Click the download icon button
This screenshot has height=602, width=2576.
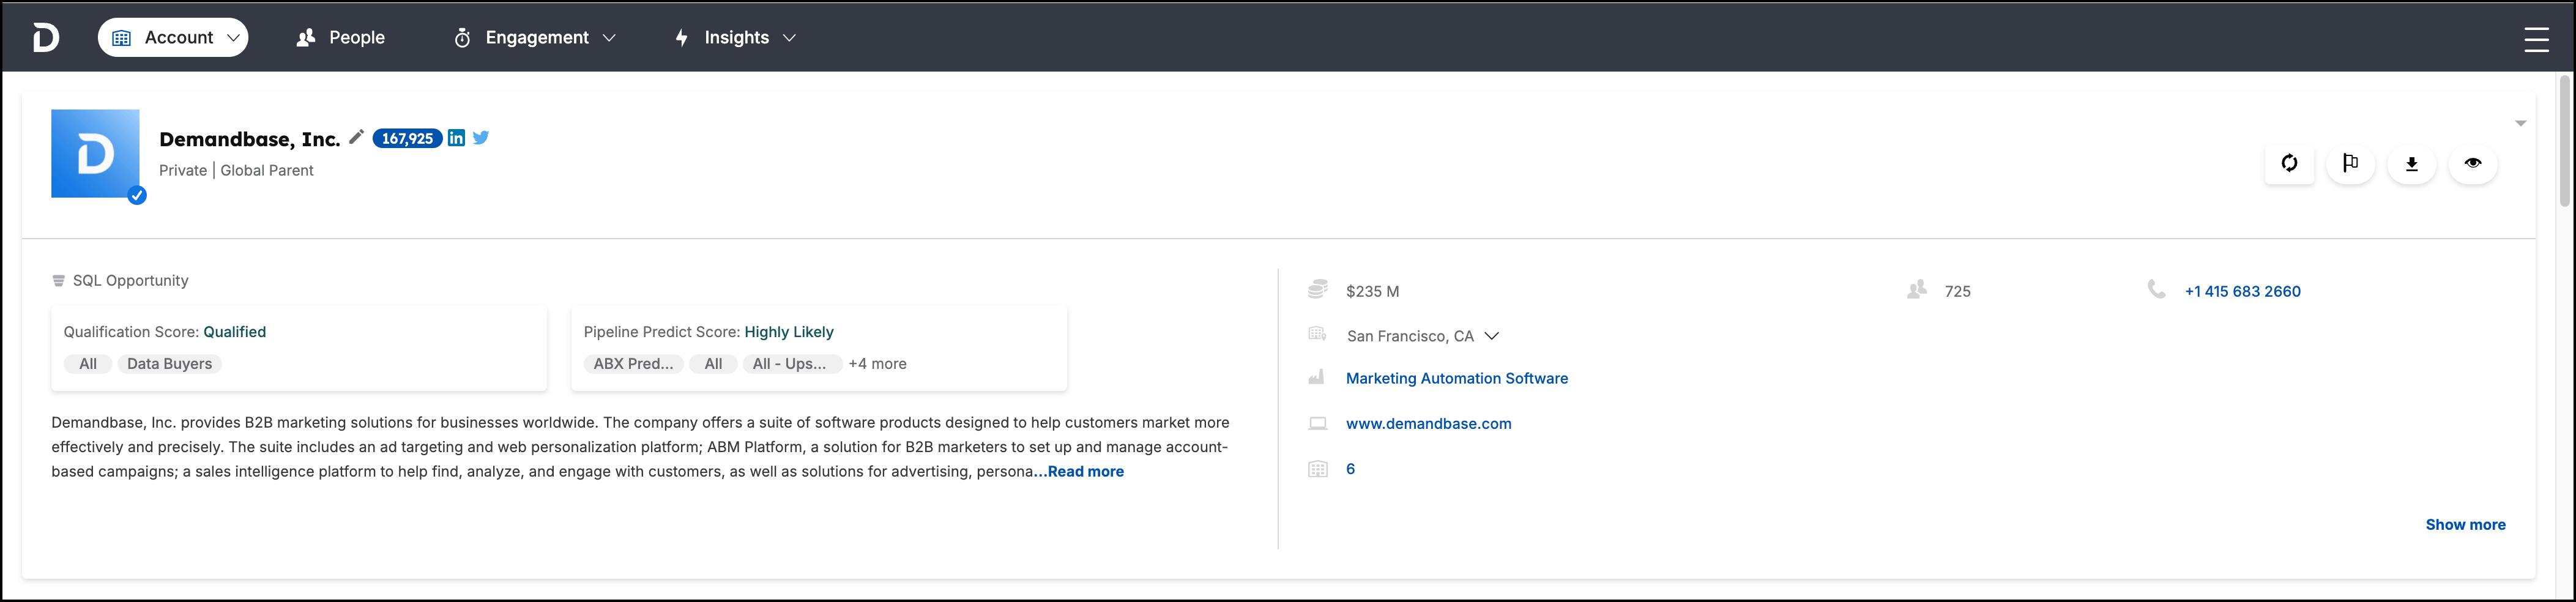tap(2411, 163)
